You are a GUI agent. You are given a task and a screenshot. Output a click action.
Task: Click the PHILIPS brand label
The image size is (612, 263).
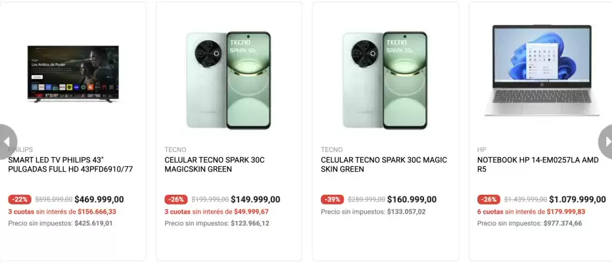click(x=22, y=150)
